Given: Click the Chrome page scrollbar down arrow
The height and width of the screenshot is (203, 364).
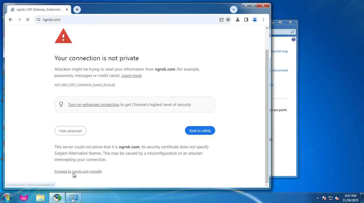Looking at the screenshot, I should tap(267, 185).
